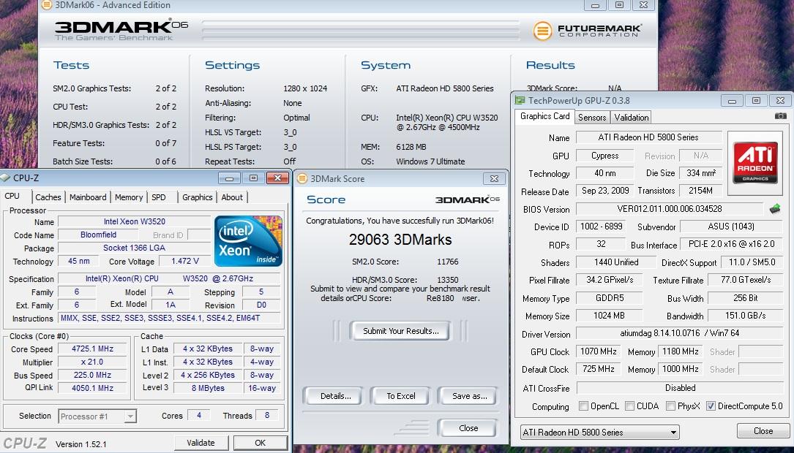The width and height of the screenshot is (794, 453).
Task: Click the CPU-Z title bar icon
Action: pos(5,178)
